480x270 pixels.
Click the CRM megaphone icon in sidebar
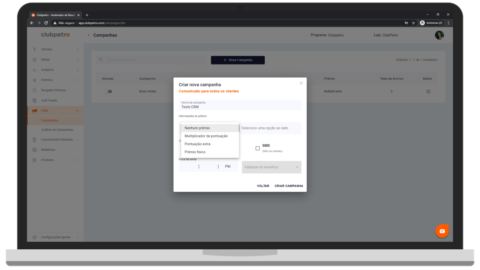[35, 111]
